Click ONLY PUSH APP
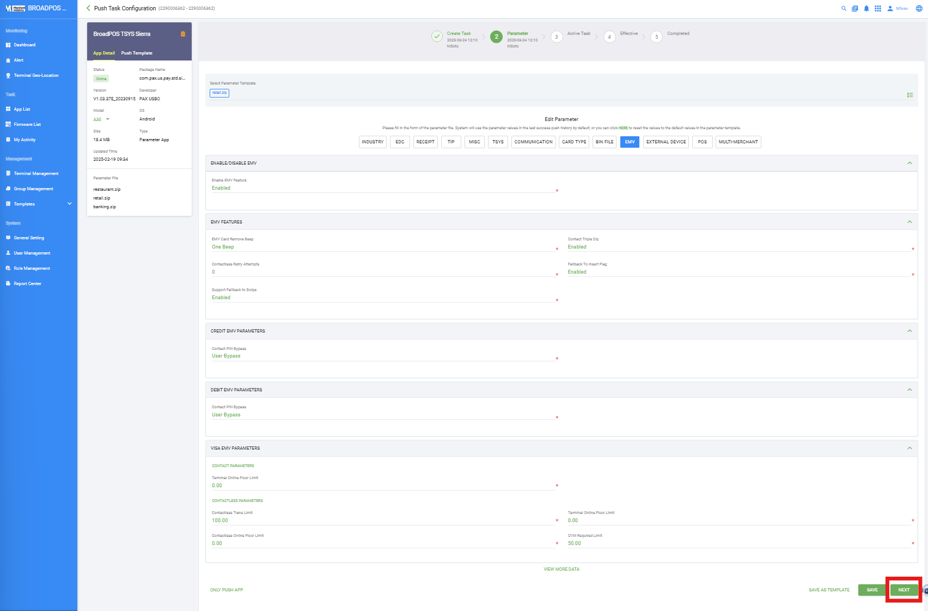The width and height of the screenshot is (928, 611). (x=227, y=590)
